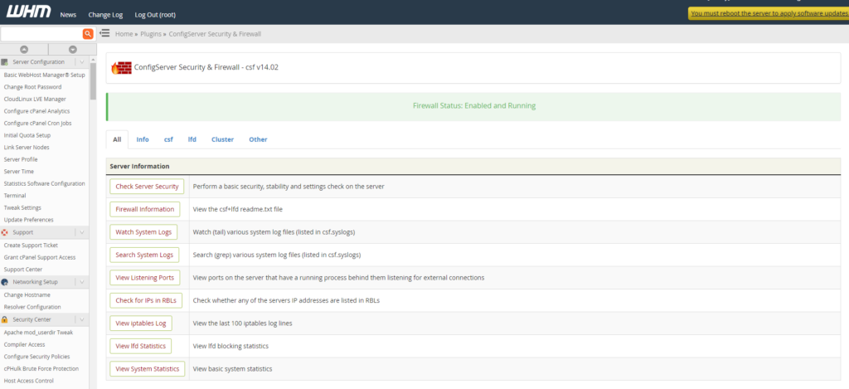Click the Networking Setup section icon
This screenshot has height=389, width=849.
tap(5, 282)
